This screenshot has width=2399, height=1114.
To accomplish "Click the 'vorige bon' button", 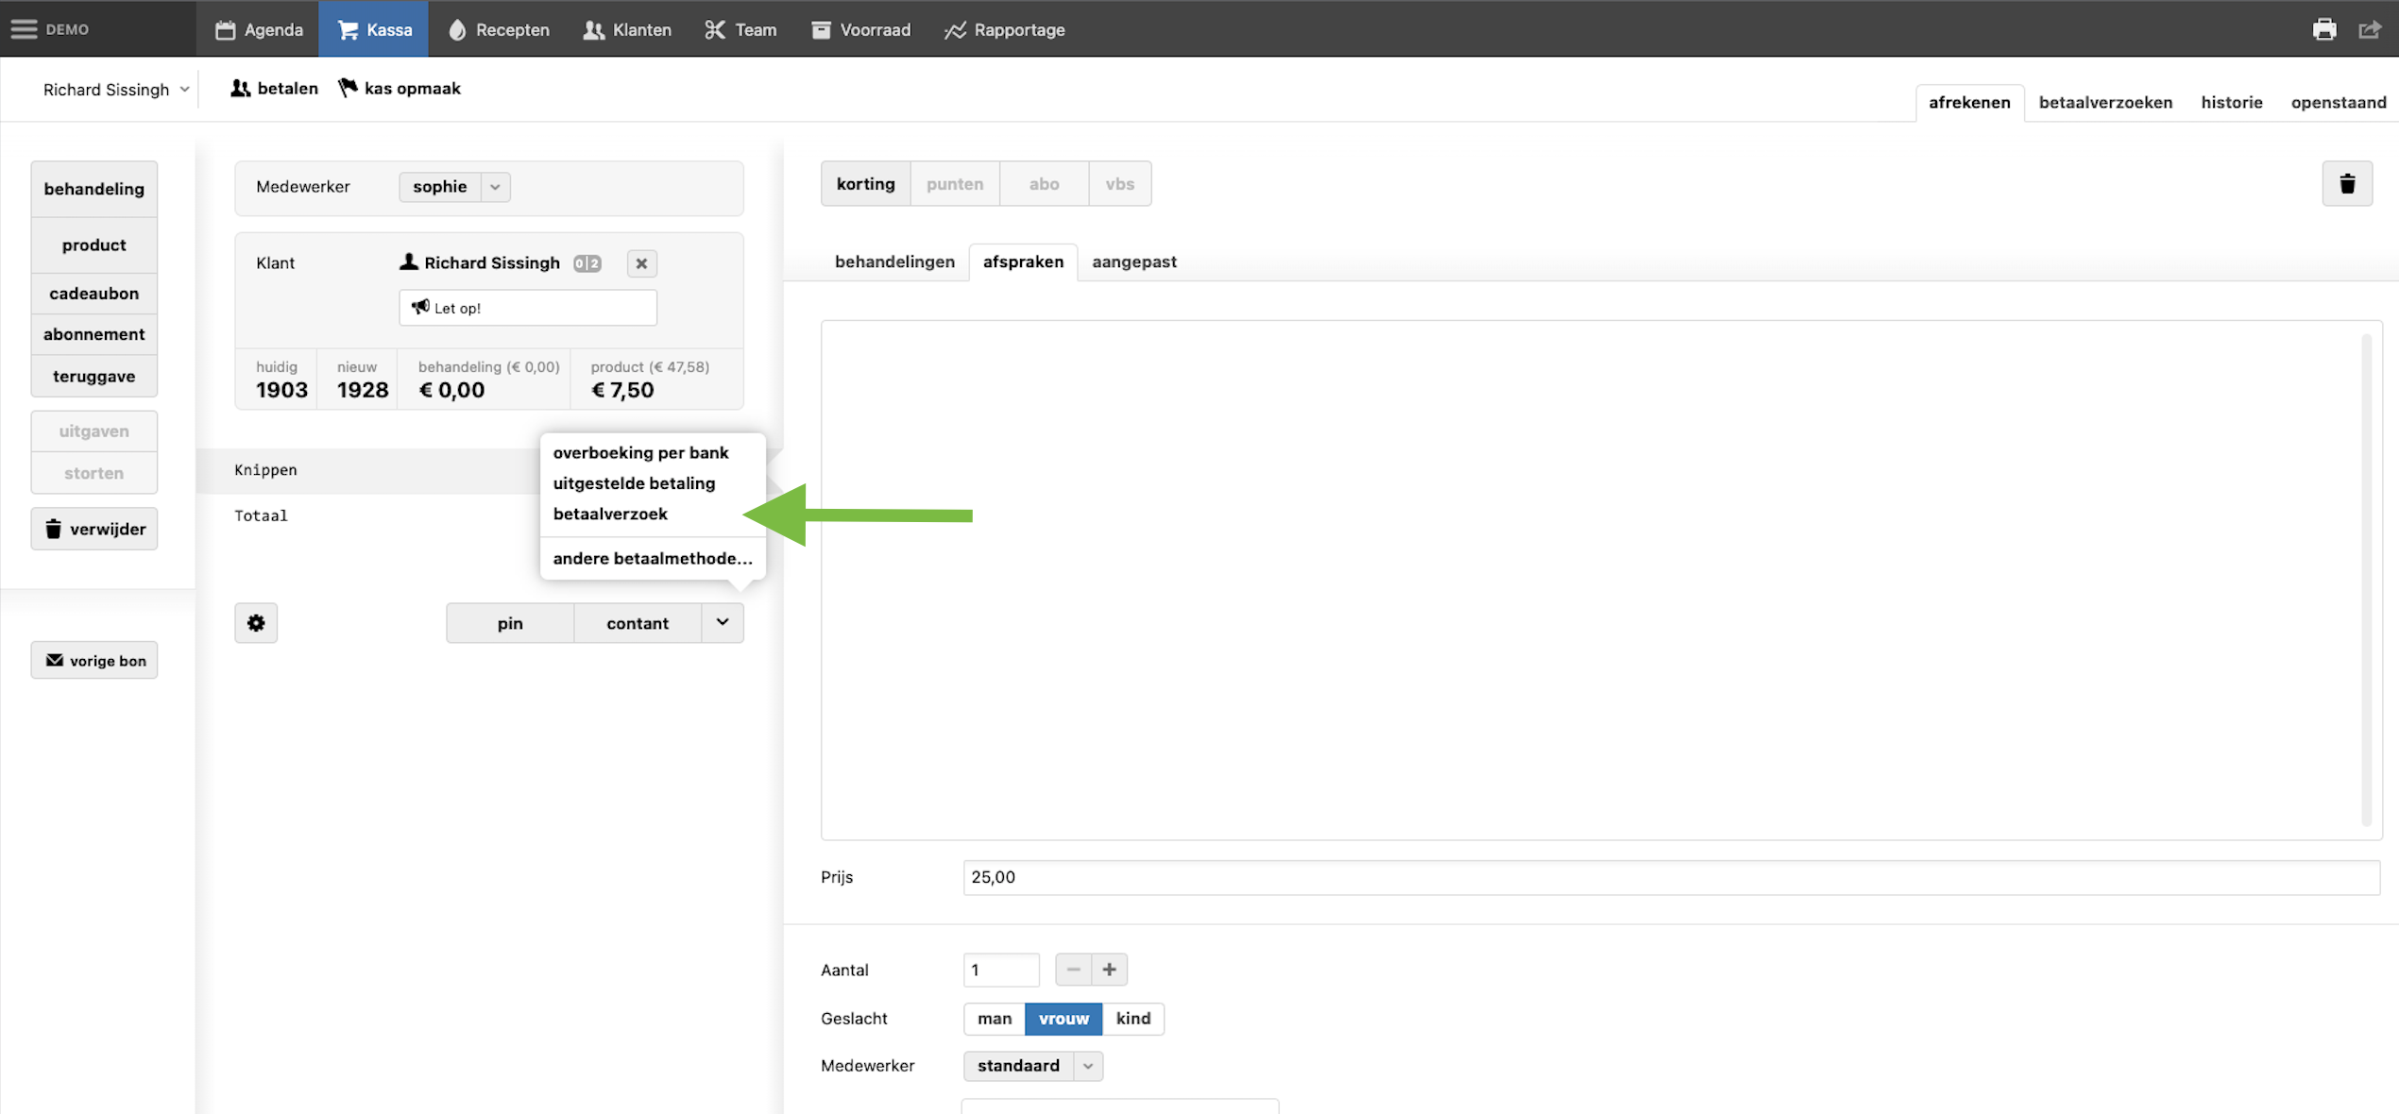I will [94, 661].
